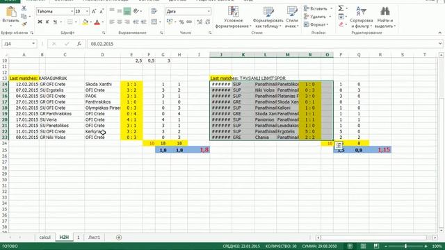Switch to Page Layout view icon

click(x=363, y=246)
